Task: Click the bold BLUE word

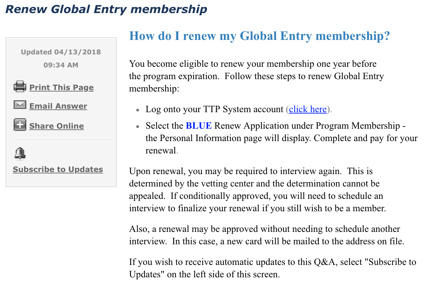Action: (199, 126)
